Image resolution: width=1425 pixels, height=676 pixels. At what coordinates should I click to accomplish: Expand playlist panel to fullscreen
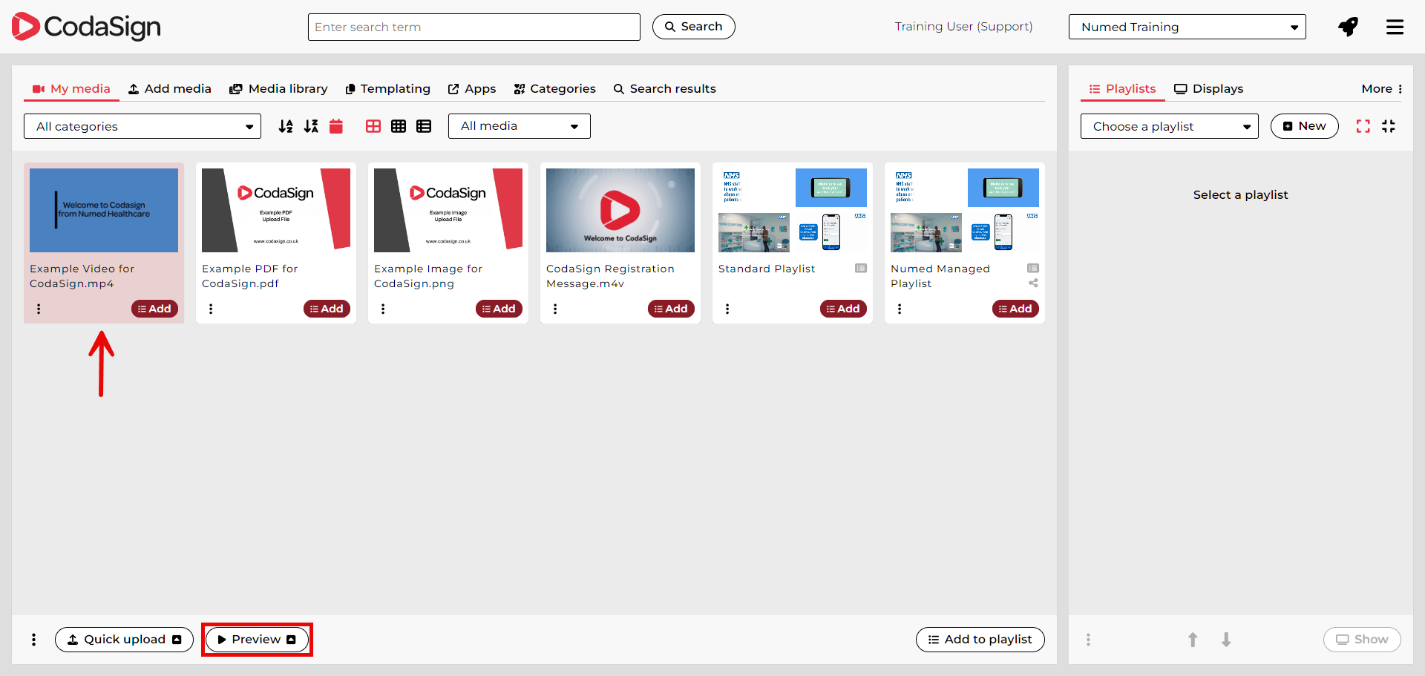(x=1363, y=126)
